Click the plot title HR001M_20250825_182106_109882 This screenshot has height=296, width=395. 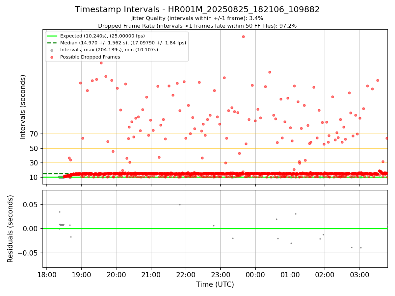tap(197, 10)
